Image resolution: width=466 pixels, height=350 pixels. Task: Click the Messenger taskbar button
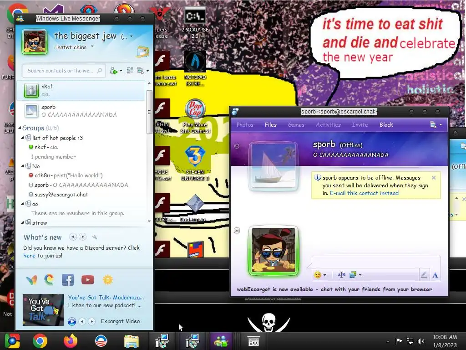[x=221, y=341]
